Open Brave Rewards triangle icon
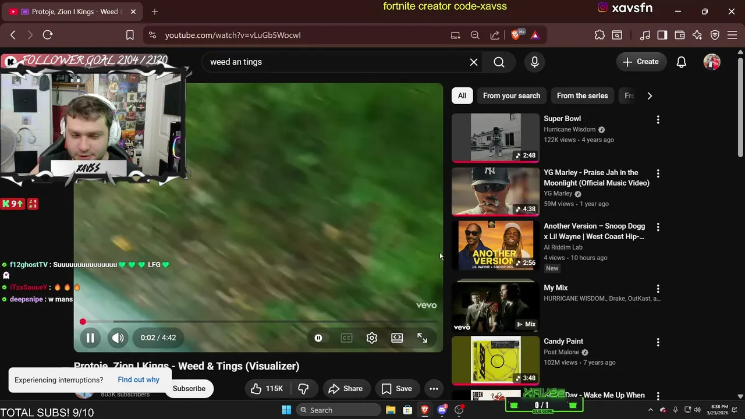This screenshot has height=419, width=745. tap(535, 35)
